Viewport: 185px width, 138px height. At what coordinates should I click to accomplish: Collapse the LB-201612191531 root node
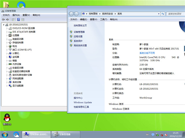click(x=3, y=25)
